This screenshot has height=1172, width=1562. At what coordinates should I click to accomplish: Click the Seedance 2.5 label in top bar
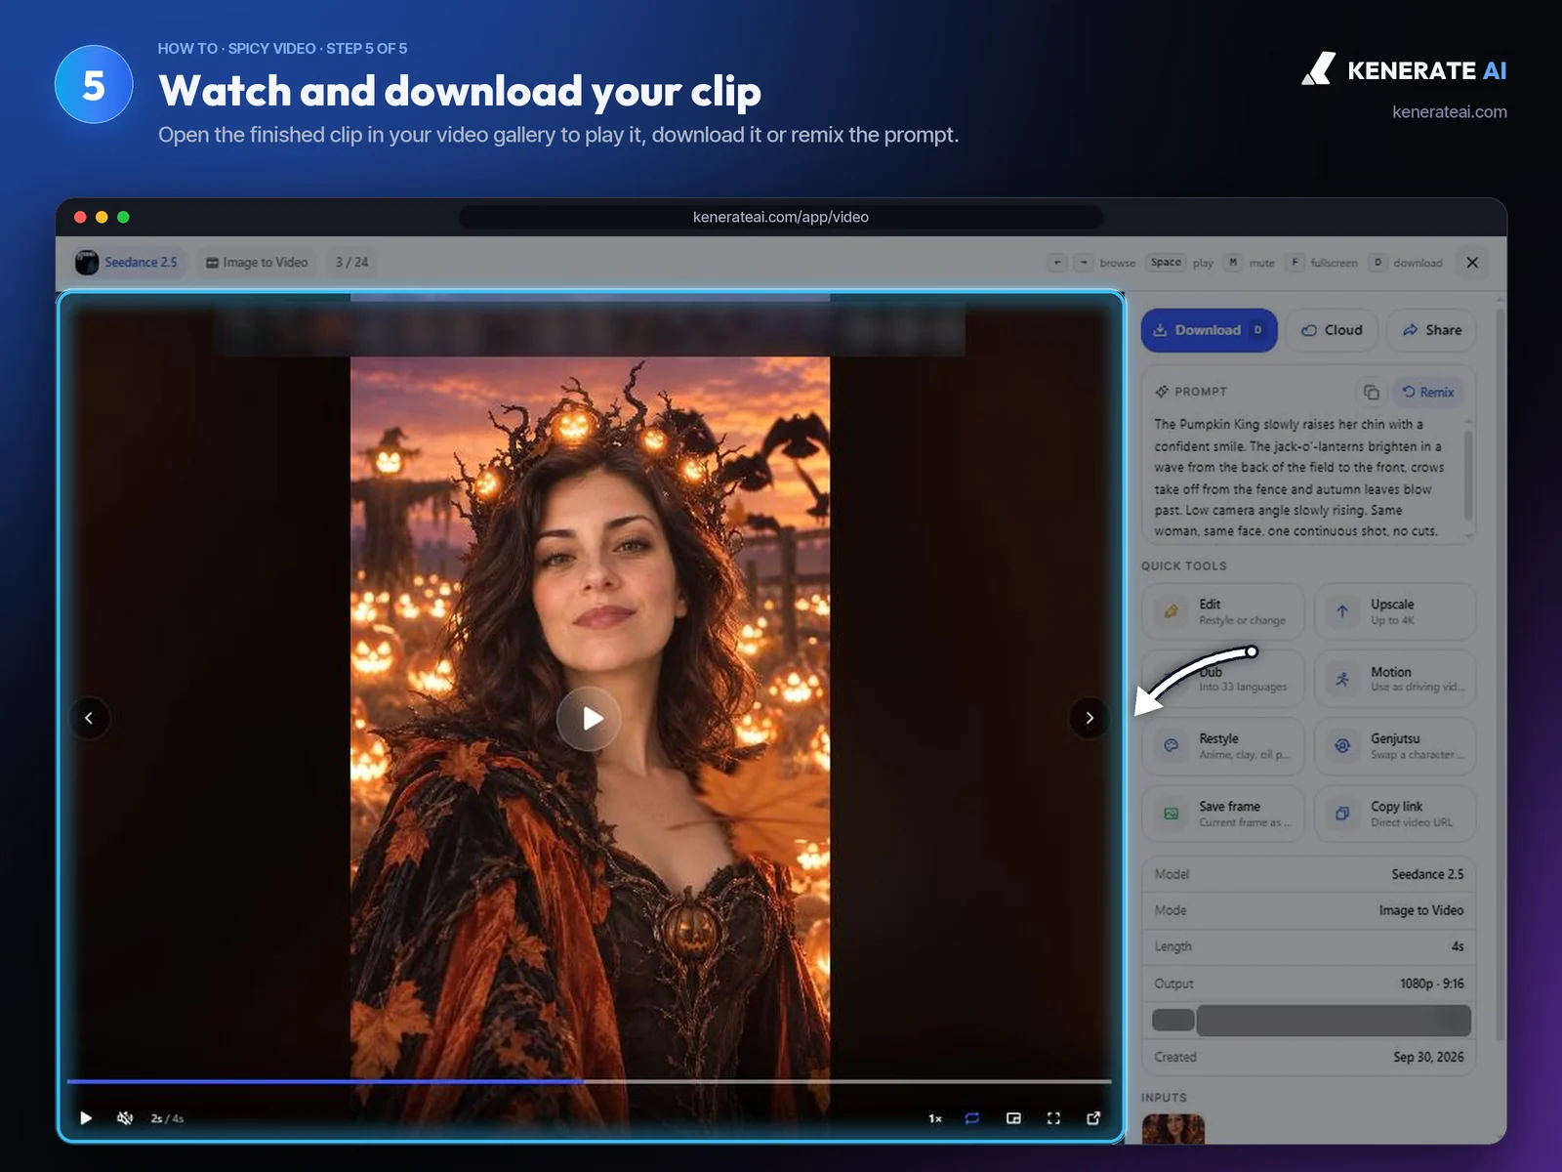141,262
